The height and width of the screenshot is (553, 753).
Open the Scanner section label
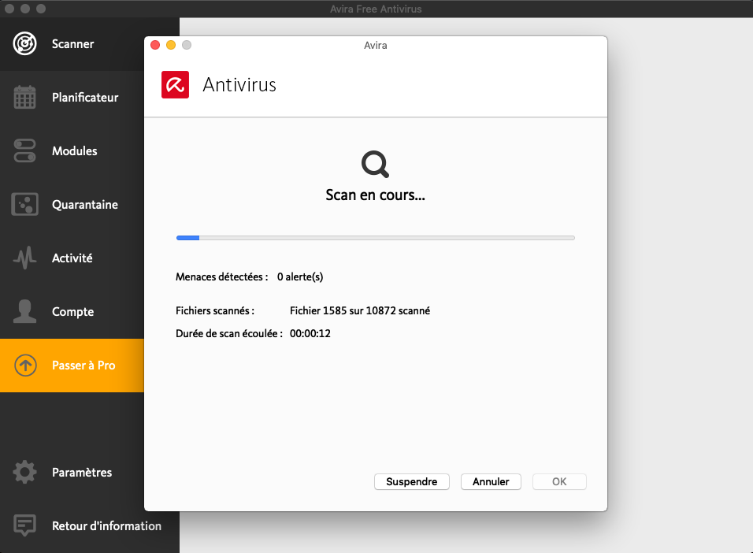coord(73,44)
